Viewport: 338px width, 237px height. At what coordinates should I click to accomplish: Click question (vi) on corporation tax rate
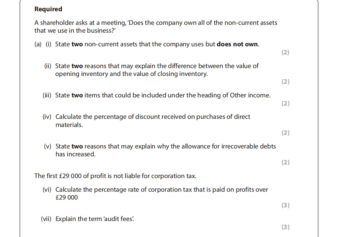[x=162, y=193]
